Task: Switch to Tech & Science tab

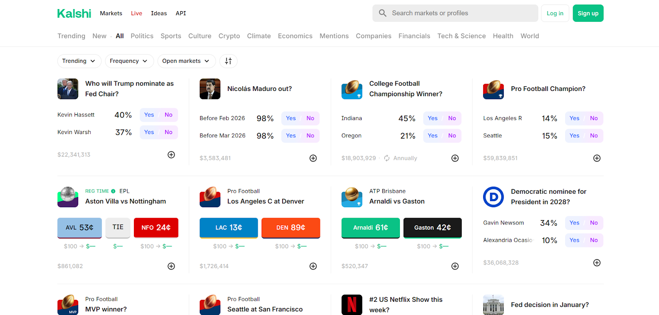Action: pyautogui.click(x=461, y=36)
